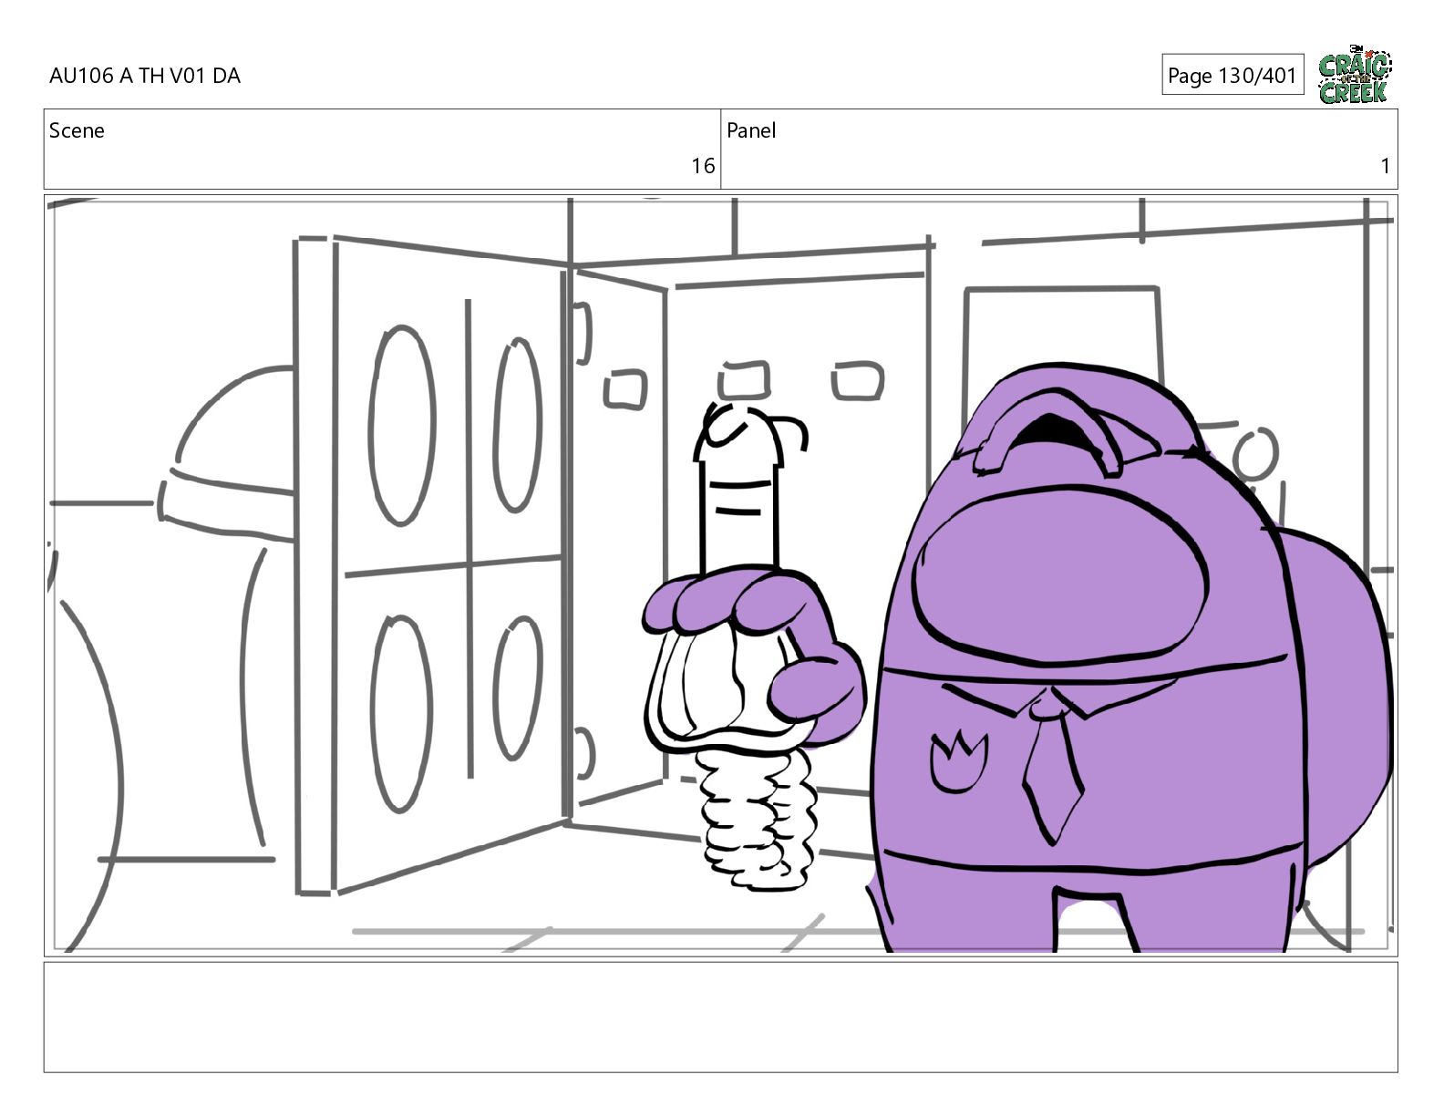
Task: Click the scene number '16'
Action: coord(703,166)
